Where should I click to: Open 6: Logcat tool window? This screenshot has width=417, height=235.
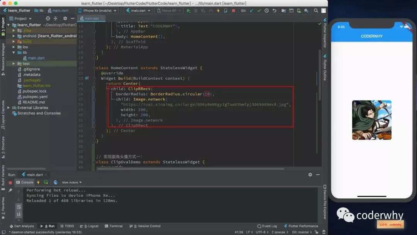(89, 226)
